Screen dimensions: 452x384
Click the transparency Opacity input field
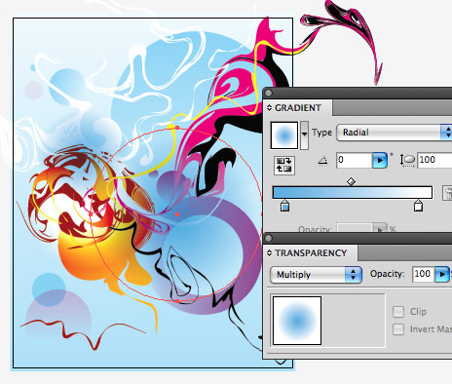pos(423,274)
